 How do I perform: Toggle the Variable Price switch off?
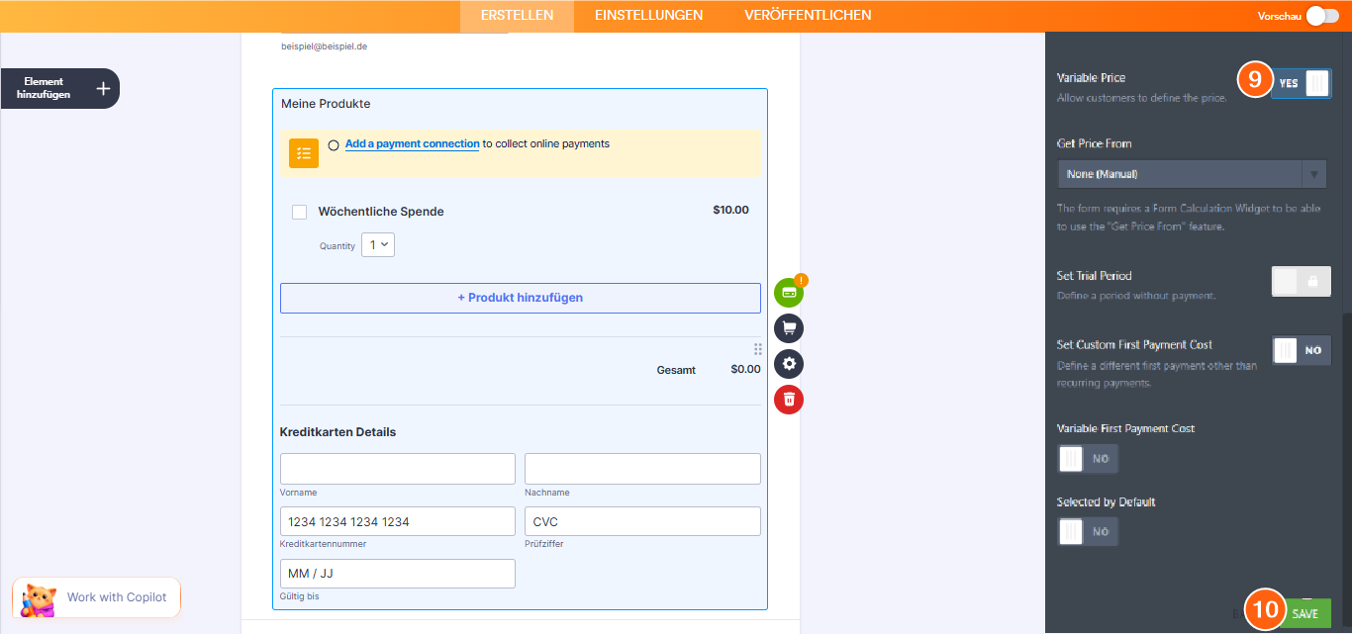pos(1302,84)
